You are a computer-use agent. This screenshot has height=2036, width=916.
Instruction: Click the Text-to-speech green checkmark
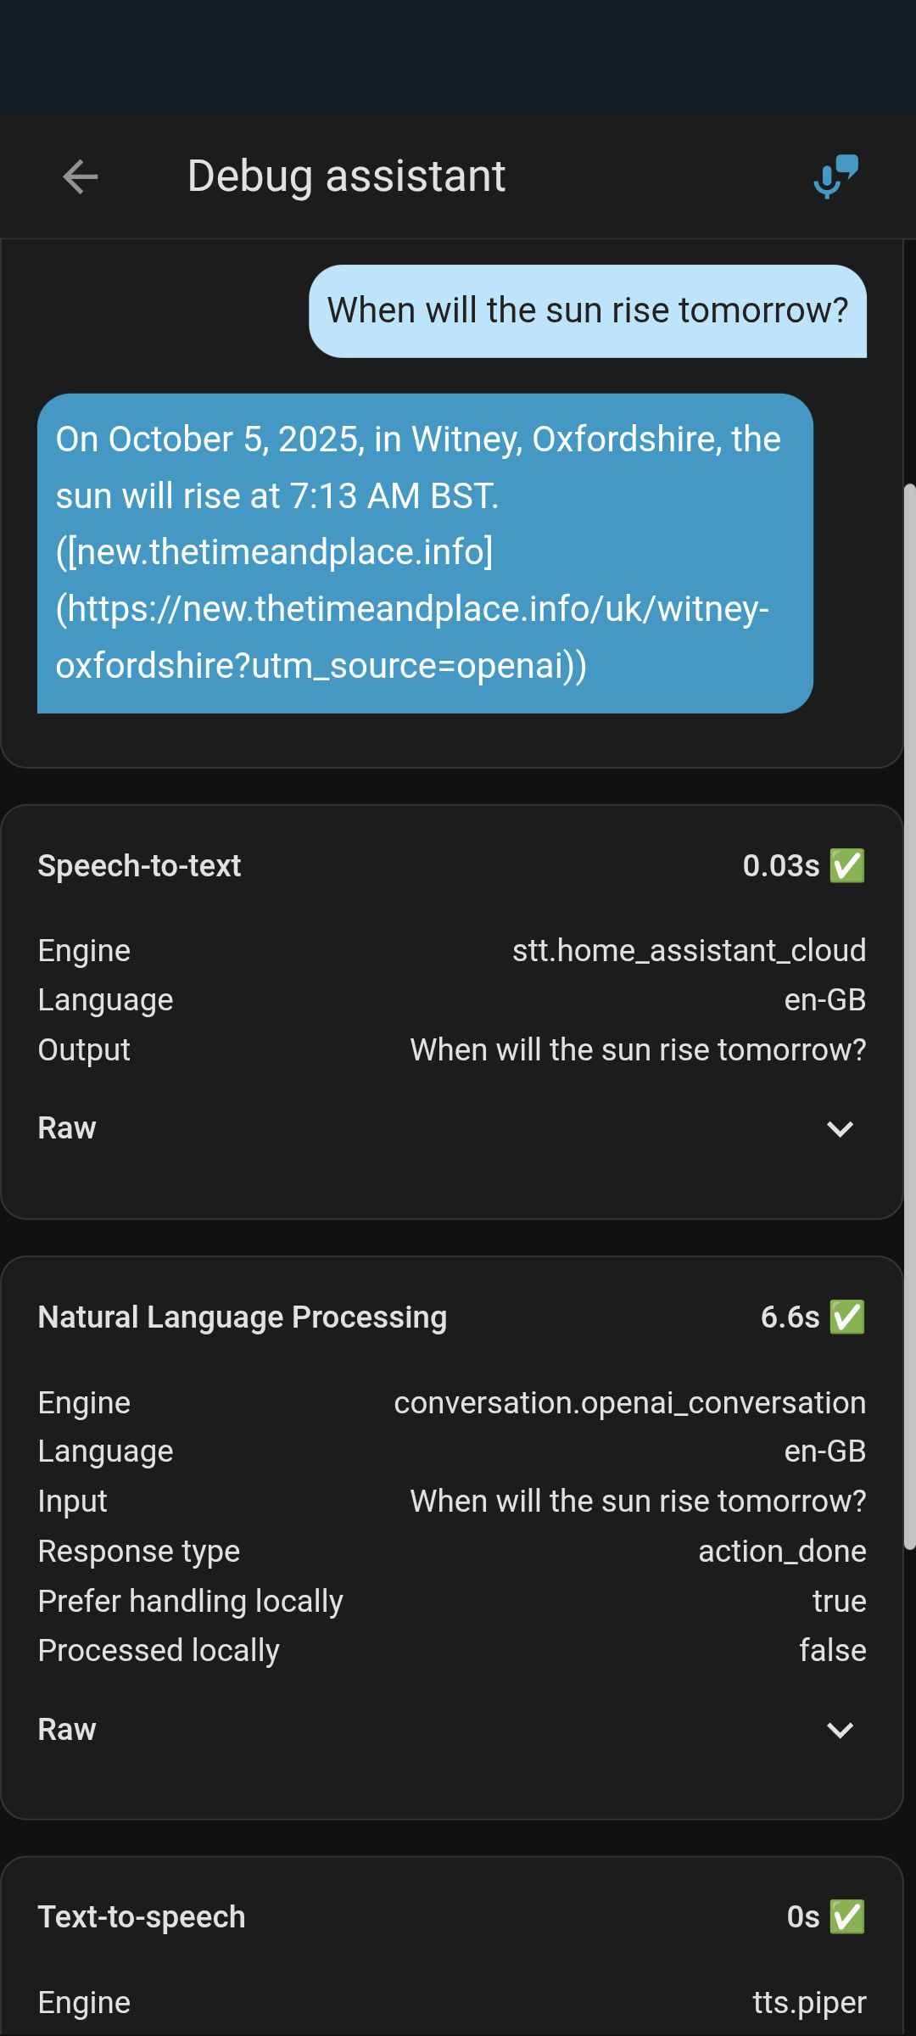point(846,1917)
